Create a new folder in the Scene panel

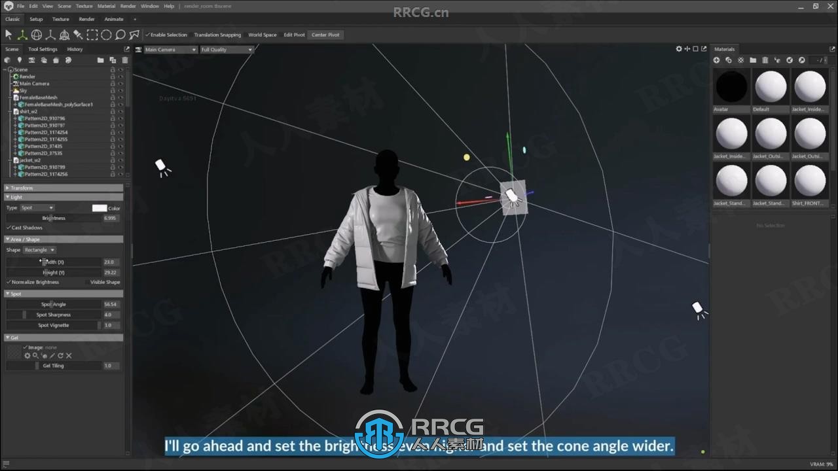[x=100, y=60]
